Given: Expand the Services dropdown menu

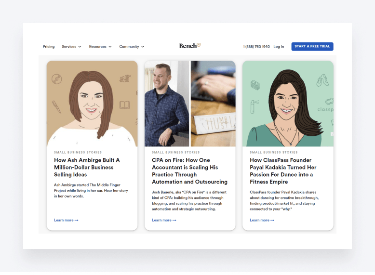Looking at the screenshot, I should 71,47.
